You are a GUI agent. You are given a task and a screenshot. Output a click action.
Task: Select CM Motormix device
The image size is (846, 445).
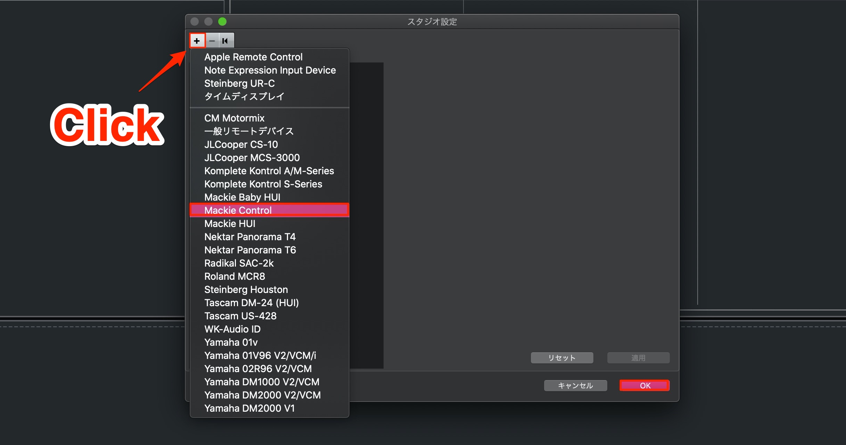coord(269,118)
